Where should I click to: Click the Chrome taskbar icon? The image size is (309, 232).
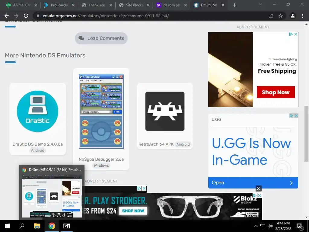tap(52, 226)
